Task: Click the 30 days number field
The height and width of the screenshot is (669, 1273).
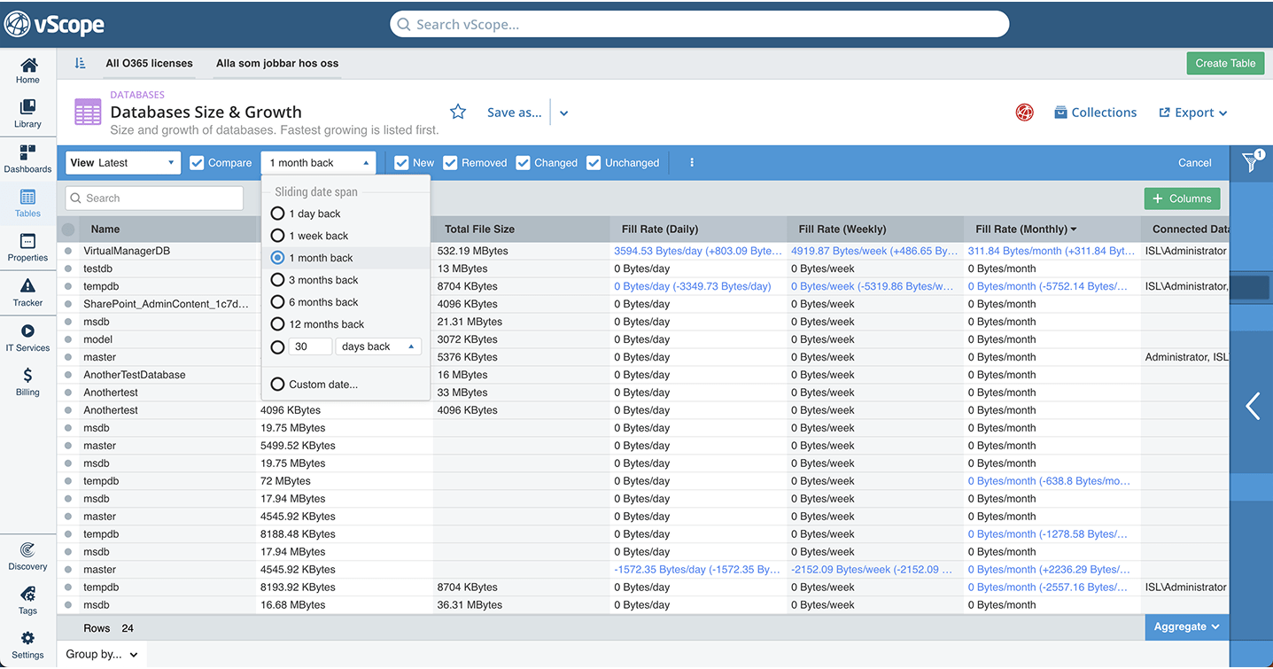Action: (309, 346)
